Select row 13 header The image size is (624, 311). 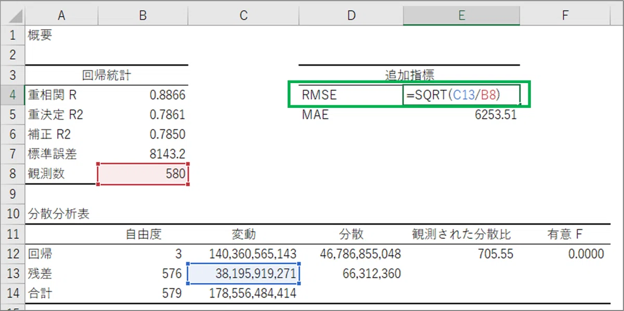coord(14,274)
